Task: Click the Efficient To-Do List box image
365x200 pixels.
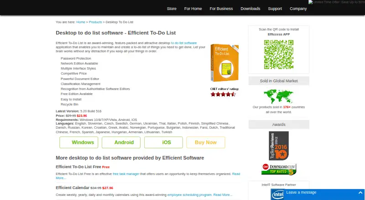Action: point(224,63)
